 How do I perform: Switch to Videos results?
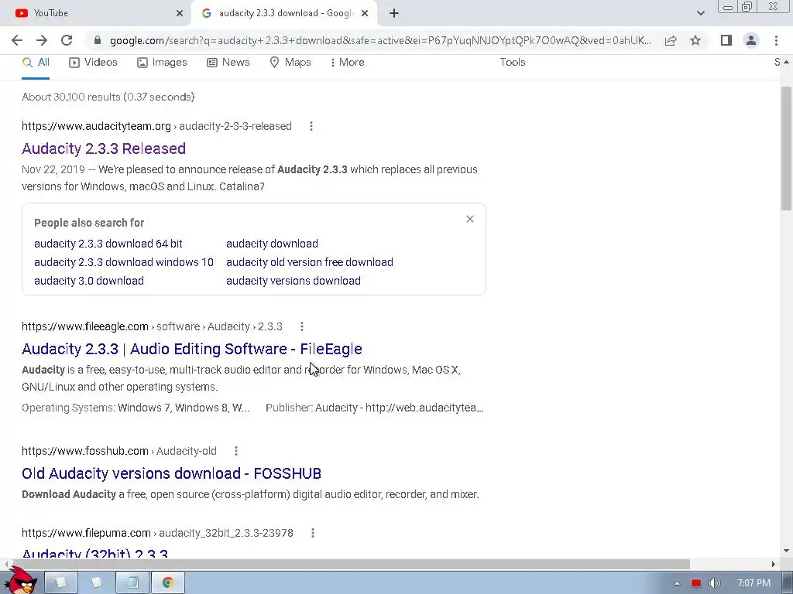pyautogui.click(x=93, y=62)
